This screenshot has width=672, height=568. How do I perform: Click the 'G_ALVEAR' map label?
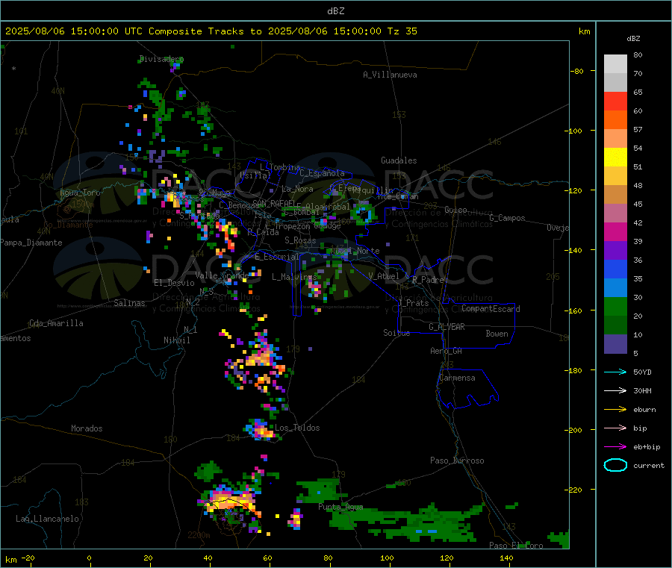[447, 327]
